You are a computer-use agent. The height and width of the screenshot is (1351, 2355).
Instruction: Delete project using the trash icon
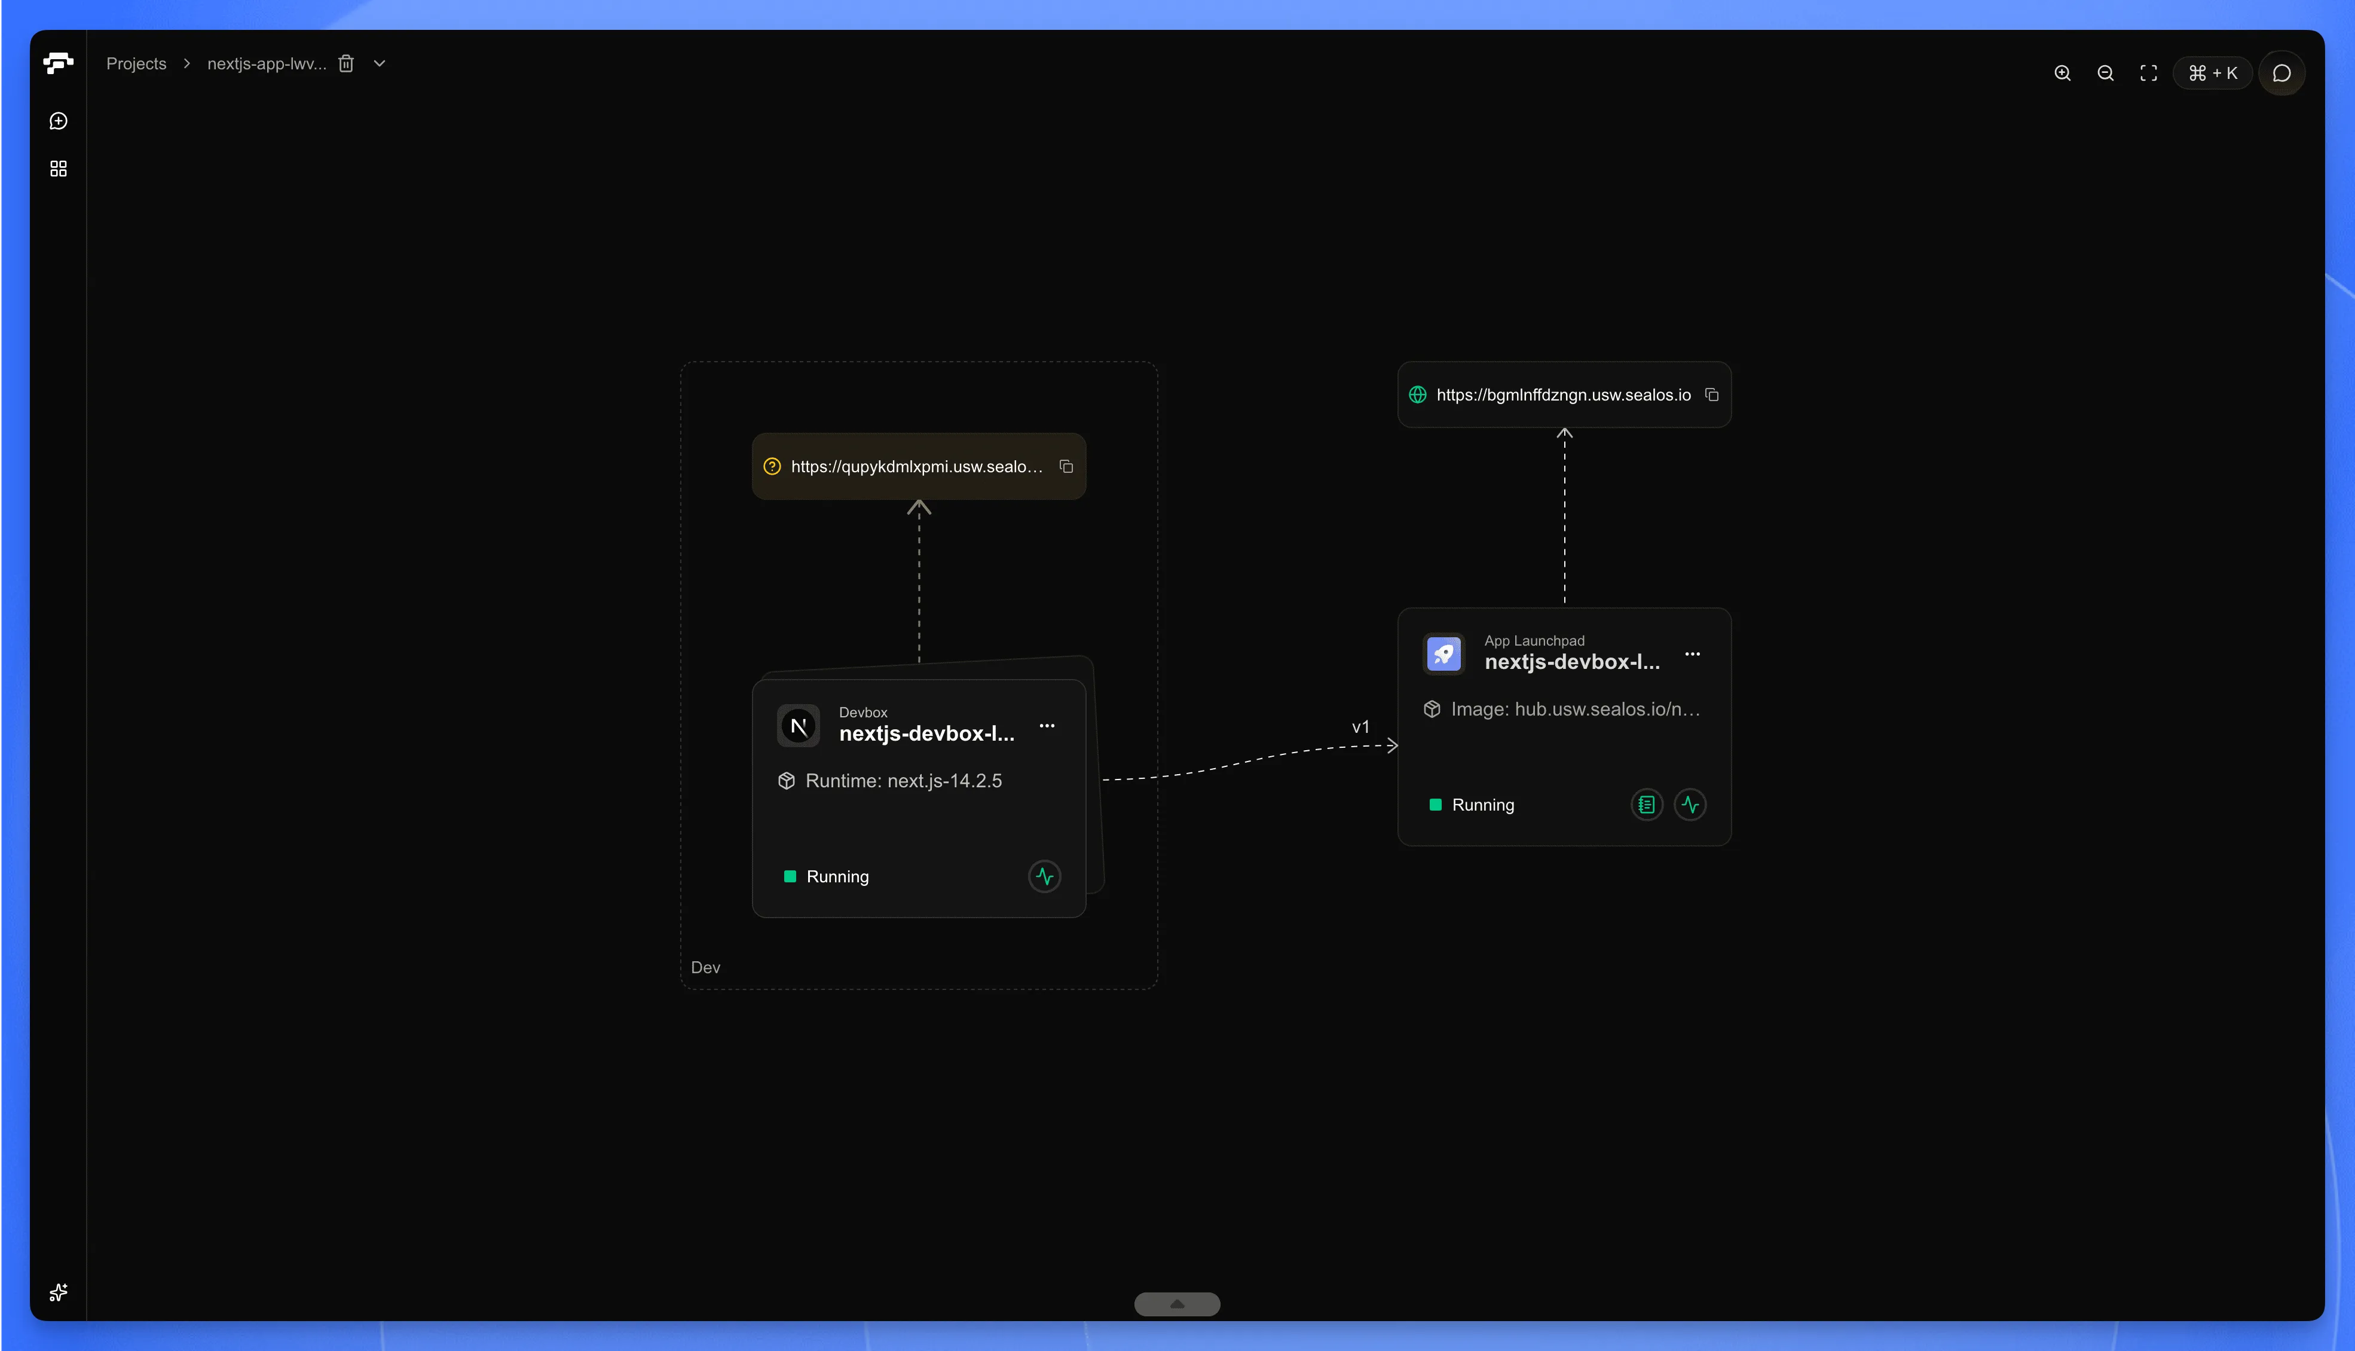pos(346,64)
